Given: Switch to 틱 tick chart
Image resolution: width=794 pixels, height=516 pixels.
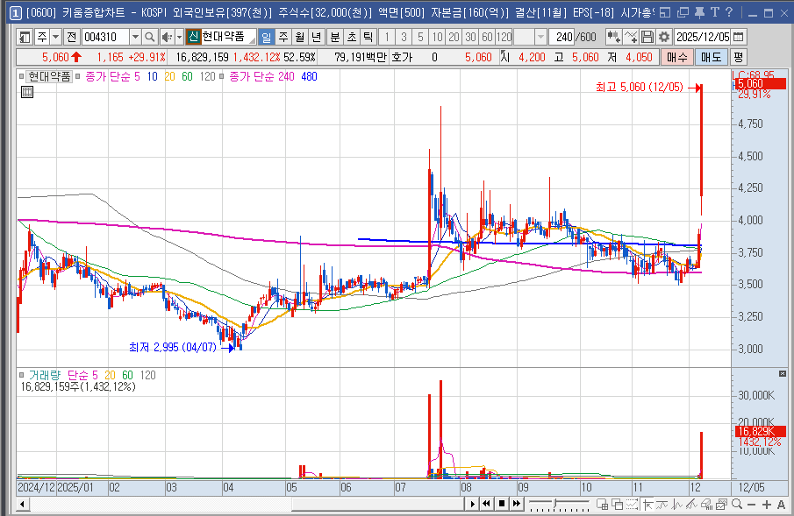Looking at the screenshot, I should coord(368,37).
